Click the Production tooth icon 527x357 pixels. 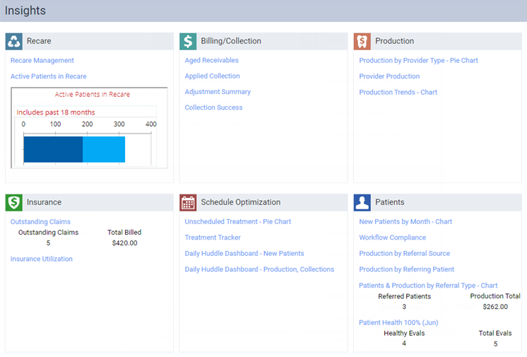(x=362, y=41)
